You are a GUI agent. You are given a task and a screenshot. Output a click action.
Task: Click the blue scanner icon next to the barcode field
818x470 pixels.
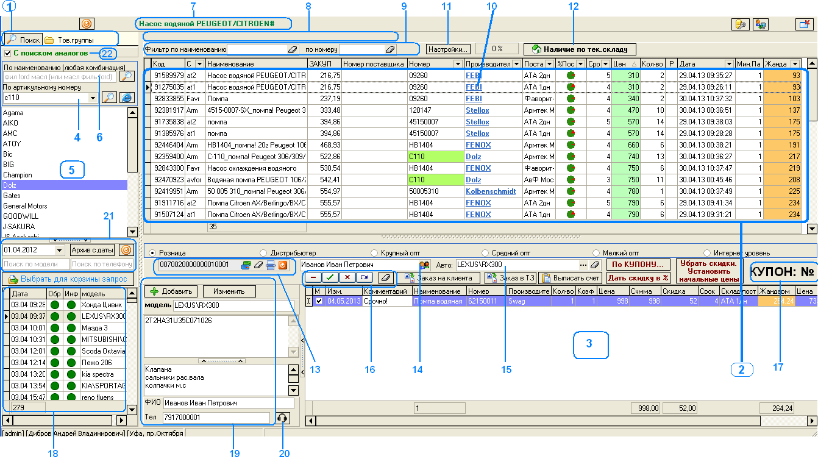(271, 265)
